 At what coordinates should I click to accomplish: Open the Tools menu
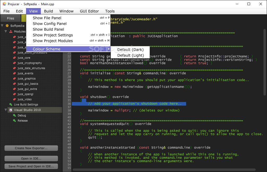110,11
